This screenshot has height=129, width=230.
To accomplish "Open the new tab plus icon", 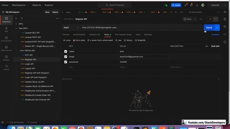I will click(x=176, y=12).
